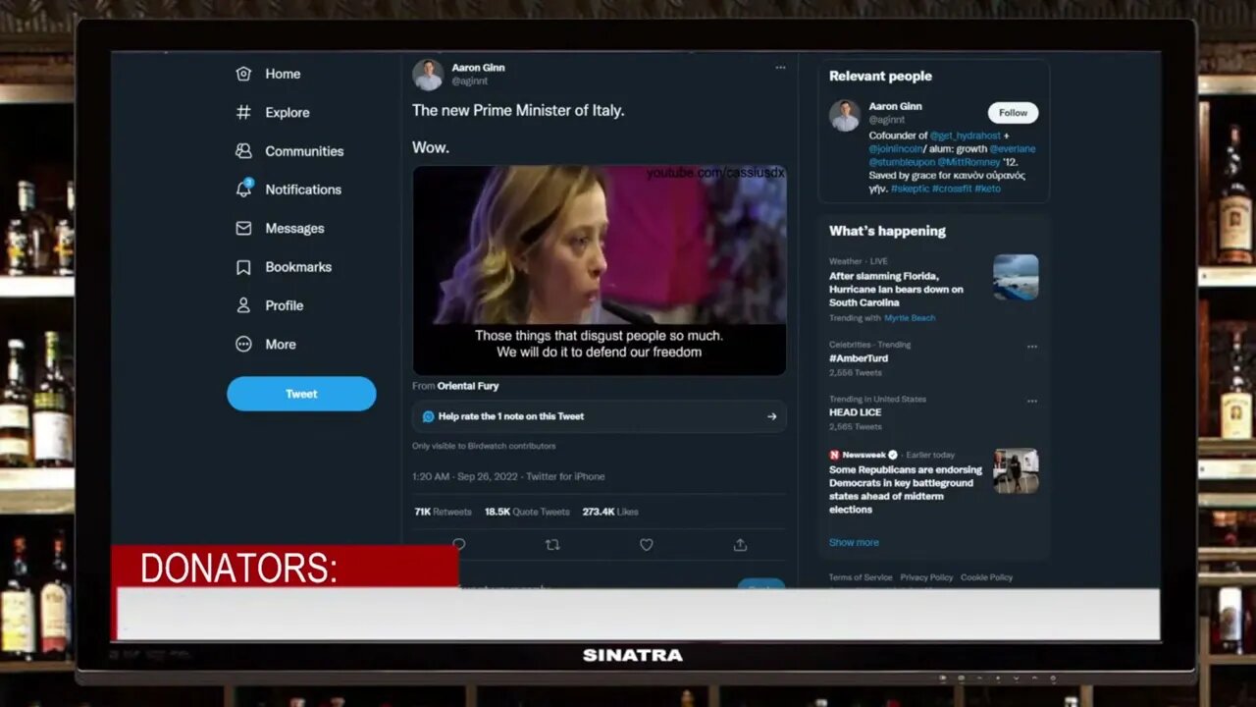Open Help rate the note banner
This screenshot has width=1256, height=707.
coord(599,416)
